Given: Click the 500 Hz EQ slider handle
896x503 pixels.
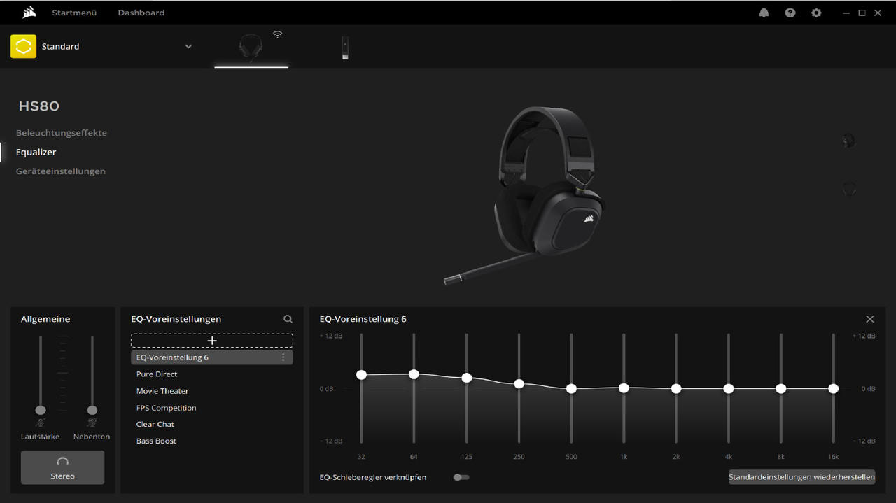Looking at the screenshot, I should coord(571,388).
